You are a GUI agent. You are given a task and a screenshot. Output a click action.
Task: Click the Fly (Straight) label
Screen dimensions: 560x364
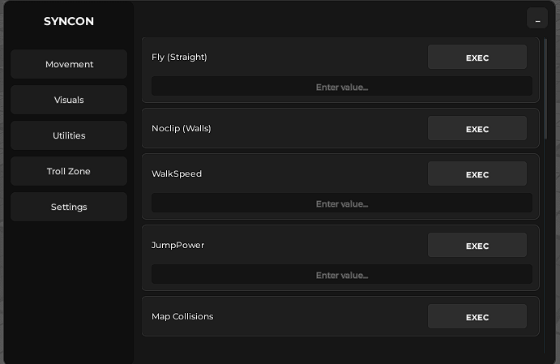coord(179,58)
